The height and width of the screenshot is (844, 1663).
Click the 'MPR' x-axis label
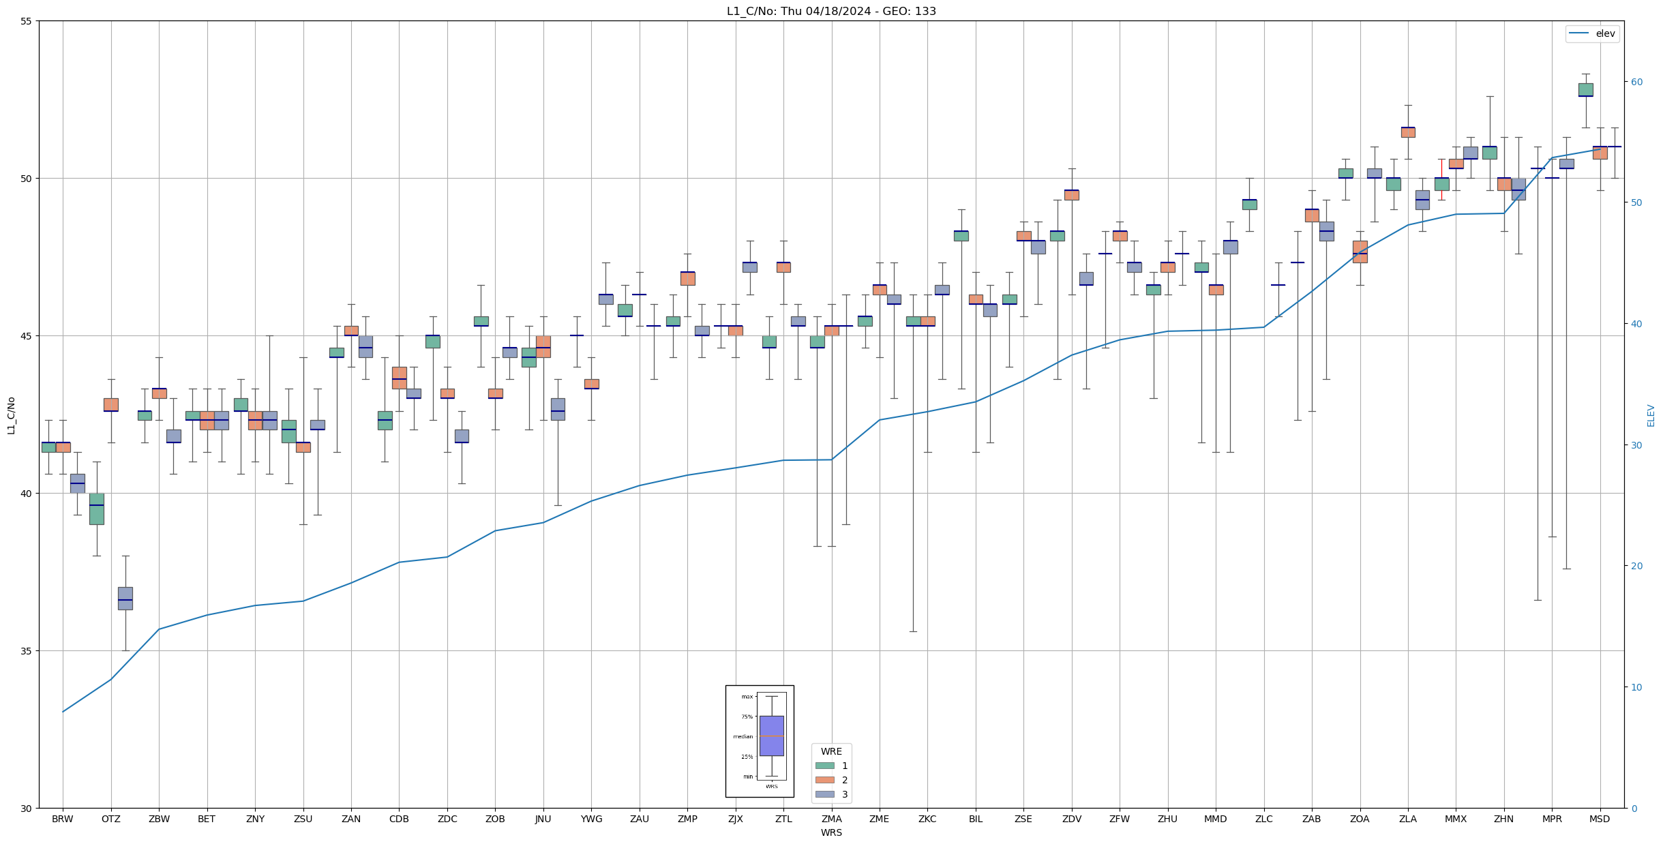[x=1552, y=819]
